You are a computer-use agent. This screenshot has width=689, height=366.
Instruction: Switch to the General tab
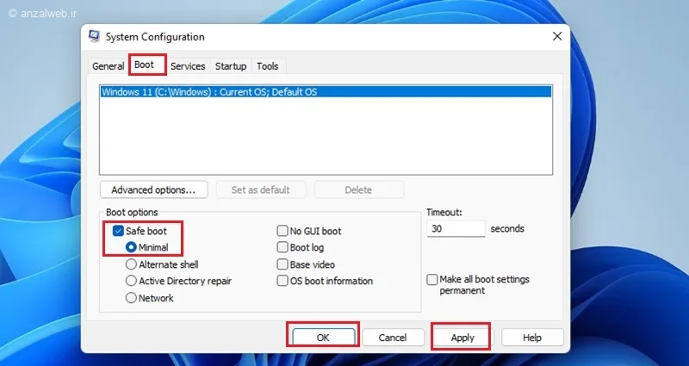pyautogui.click(x=109, y=66)
